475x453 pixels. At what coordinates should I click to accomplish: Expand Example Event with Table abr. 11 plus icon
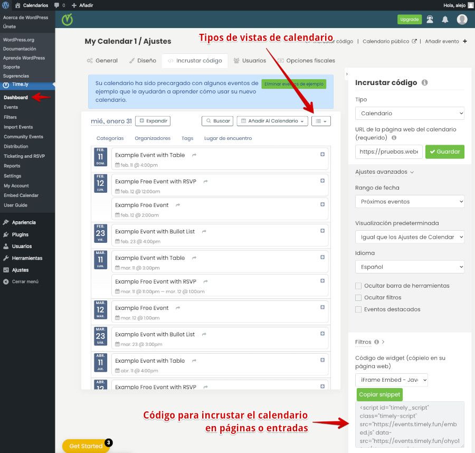click(x=322, y=360)
